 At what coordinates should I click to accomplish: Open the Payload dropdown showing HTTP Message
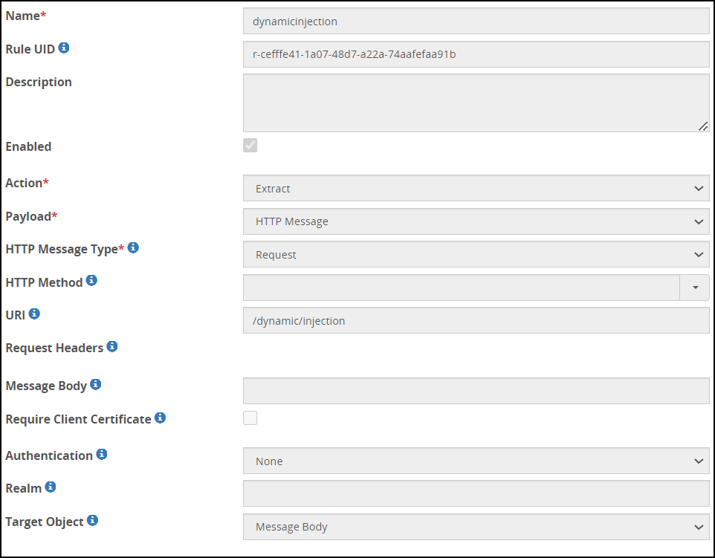pos(476,221)
